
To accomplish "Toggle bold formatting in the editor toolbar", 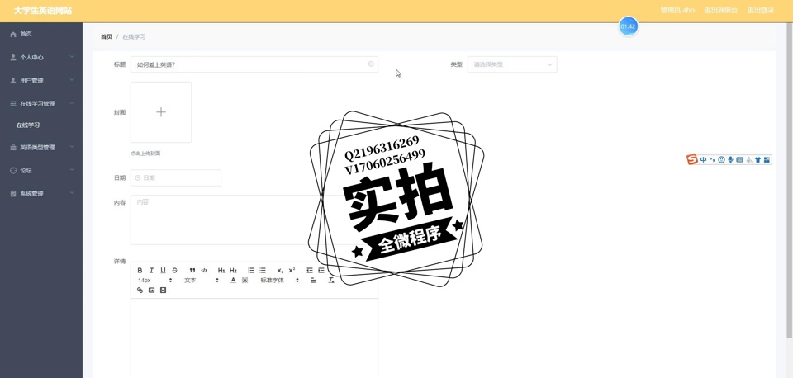I will [140, 271].
